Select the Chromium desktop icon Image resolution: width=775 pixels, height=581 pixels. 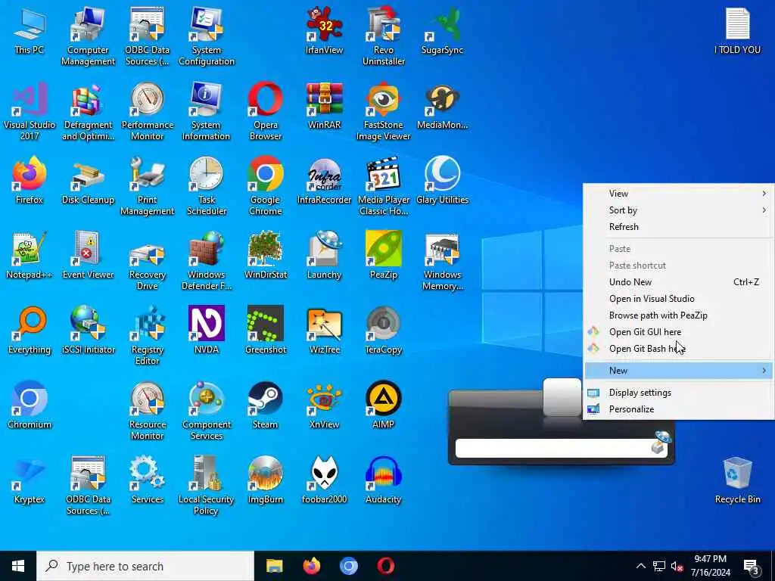(30, 405)
